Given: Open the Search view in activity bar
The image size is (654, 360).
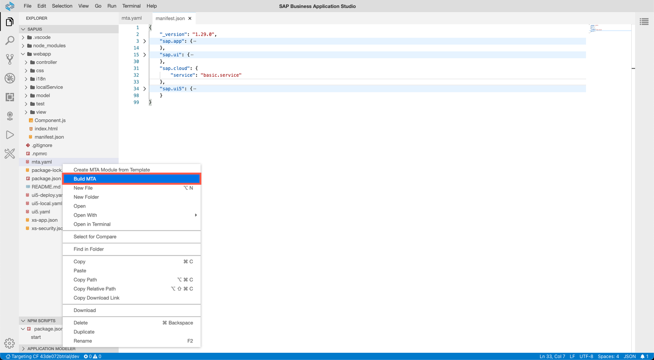Looking at the screenshot, I should 10,41.
